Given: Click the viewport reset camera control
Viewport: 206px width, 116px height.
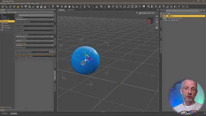Looking at the screenshot, I should (157, 28).
